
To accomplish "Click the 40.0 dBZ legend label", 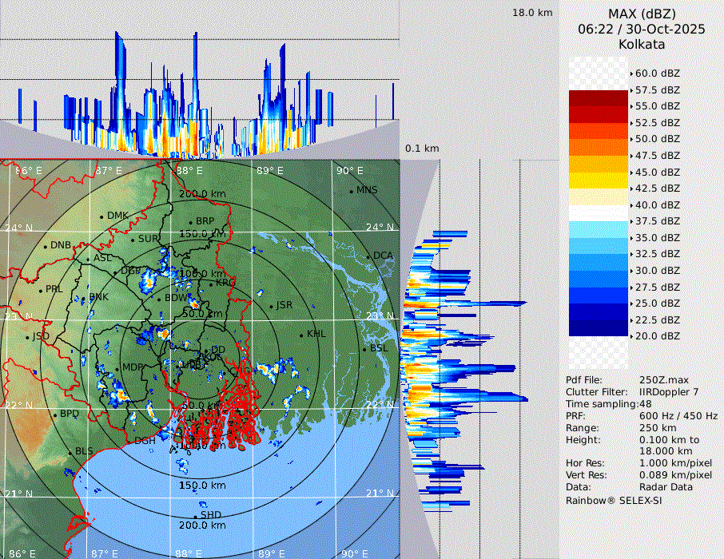I will click(x=657, y=204).
